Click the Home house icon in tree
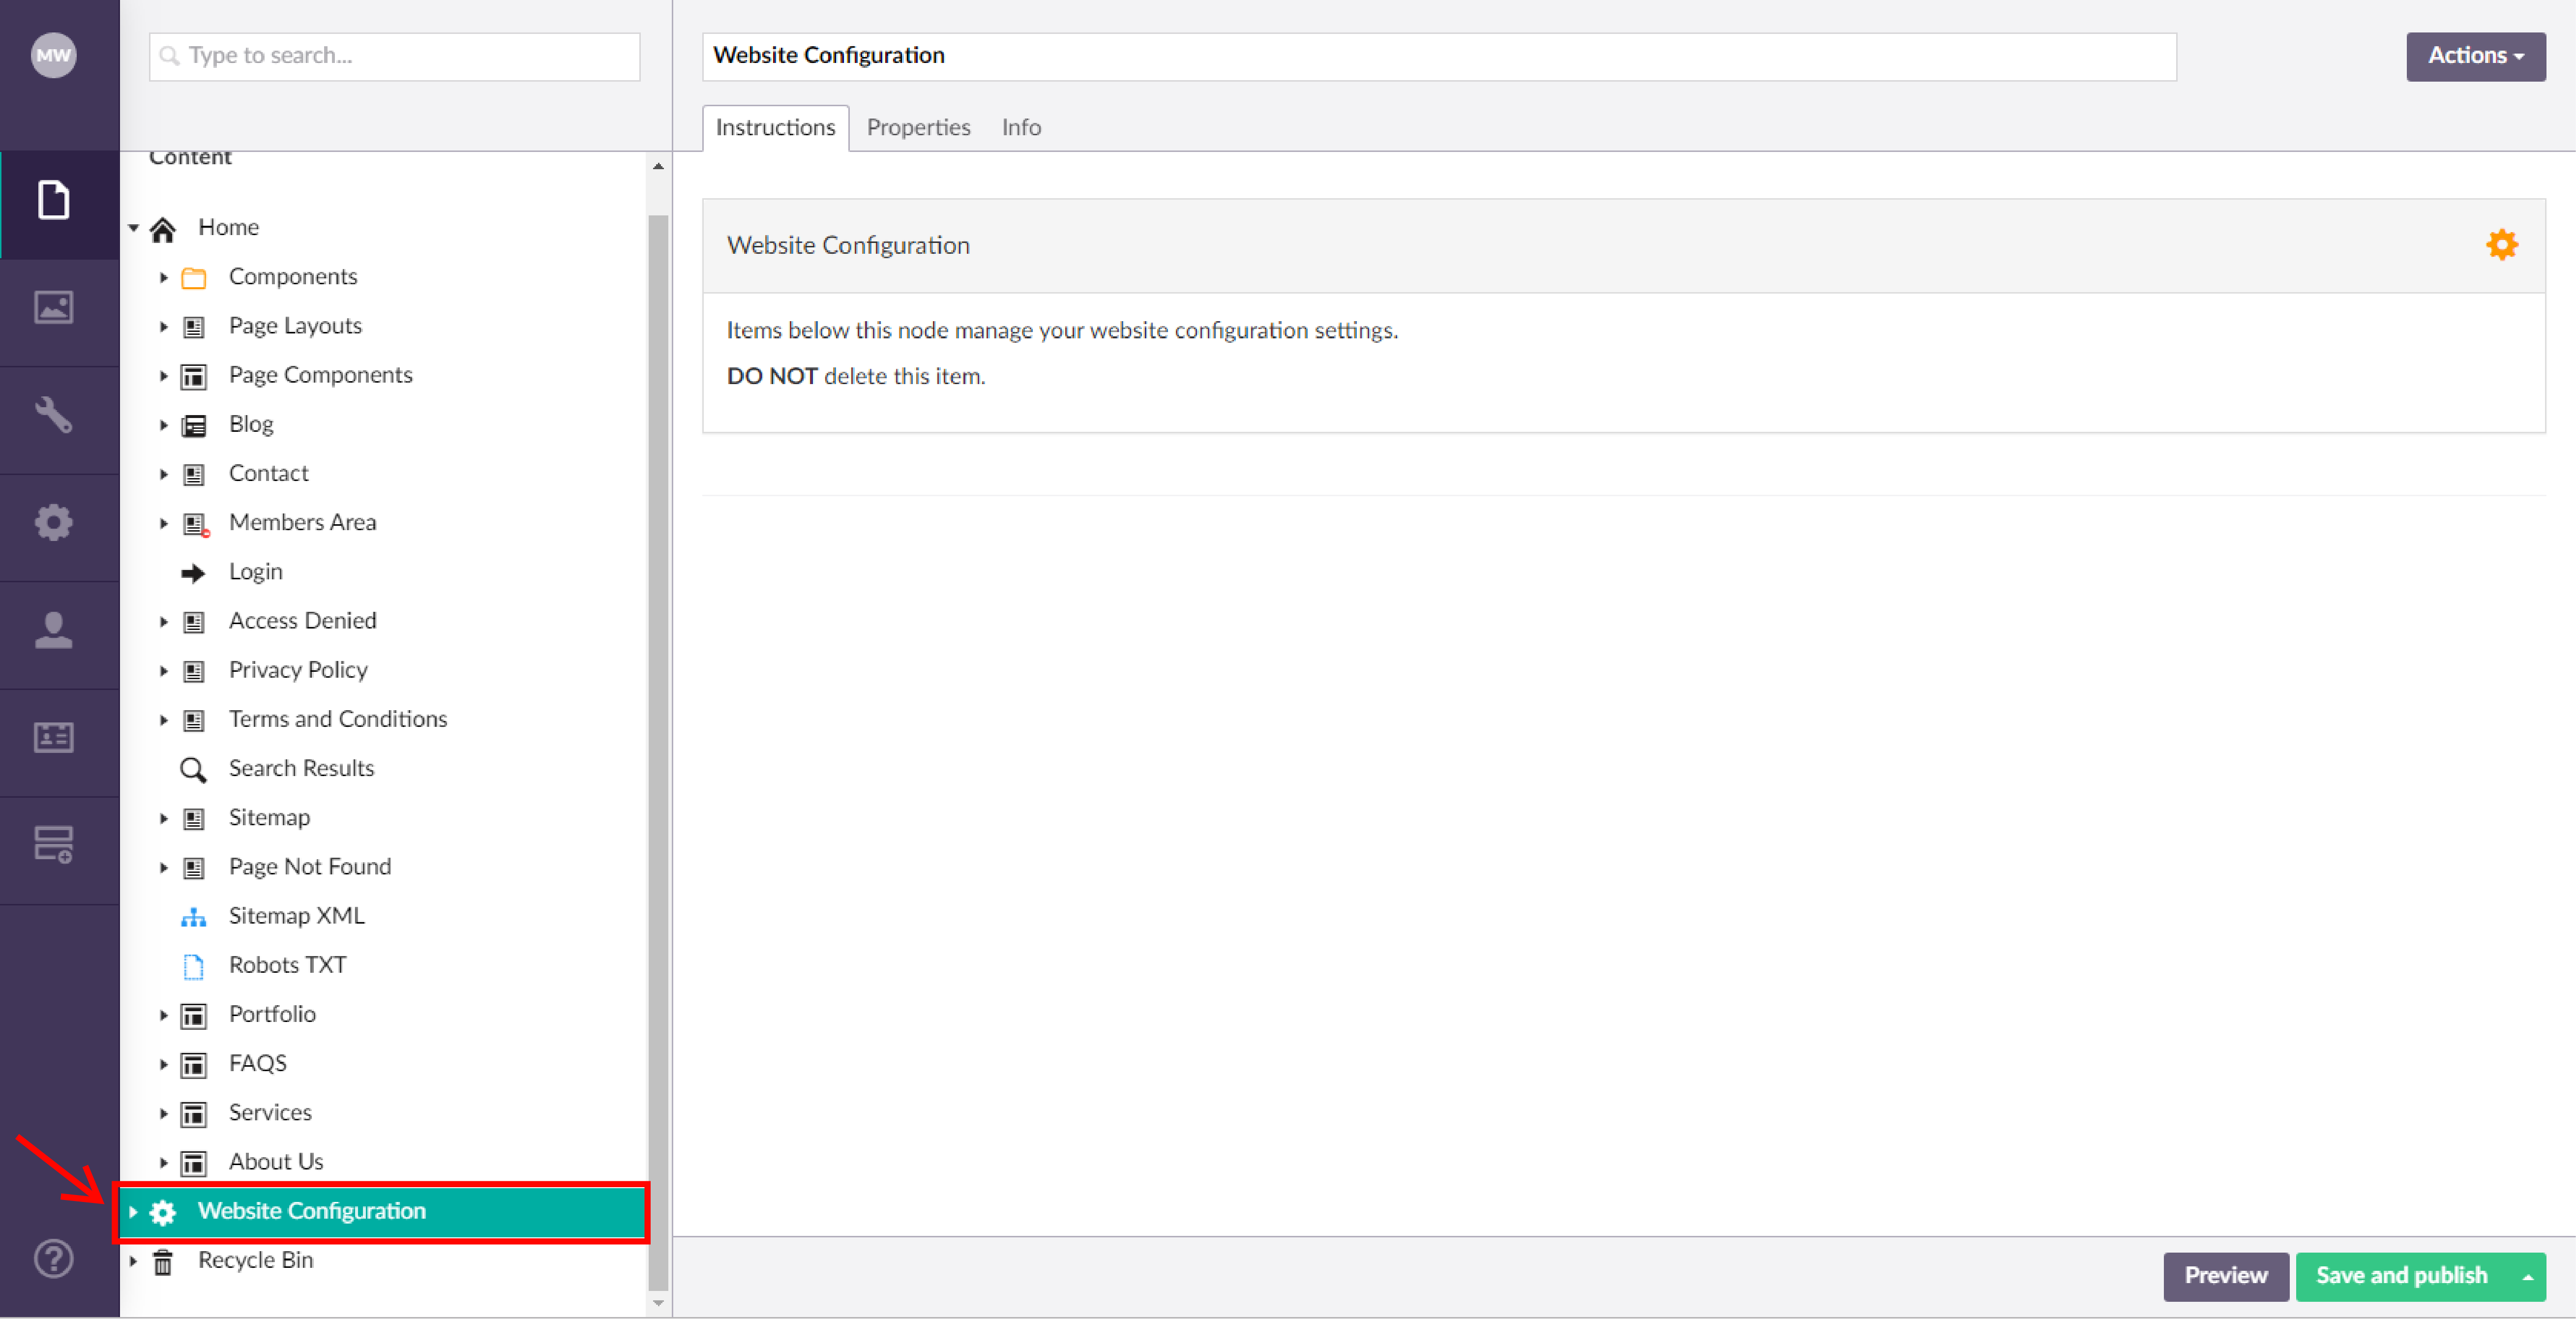Image resolution: width=2576 pixels, height=1319 pixels. [x=163, y=229]
